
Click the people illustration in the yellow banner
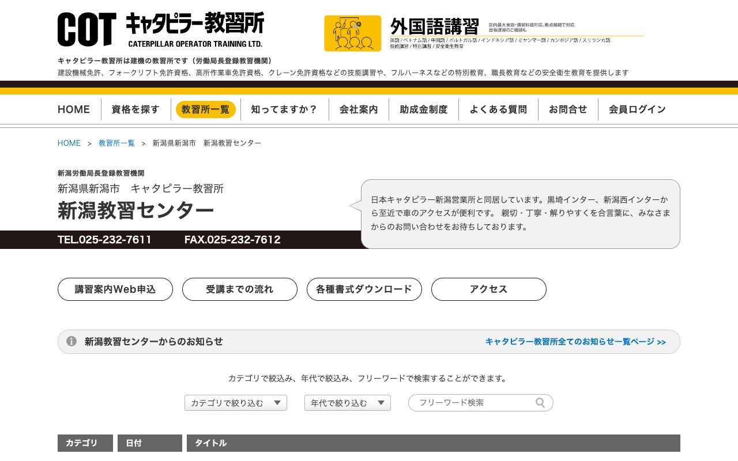pos(352,33)
